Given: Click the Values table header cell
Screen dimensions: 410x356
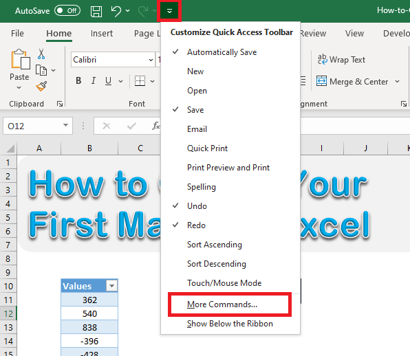Looking at the screenshot, I should (89, 286).
